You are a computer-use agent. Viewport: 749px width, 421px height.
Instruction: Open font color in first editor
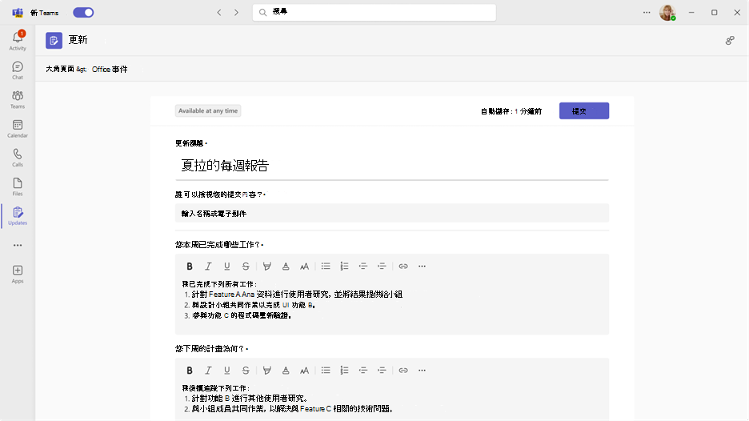(286, 267)
